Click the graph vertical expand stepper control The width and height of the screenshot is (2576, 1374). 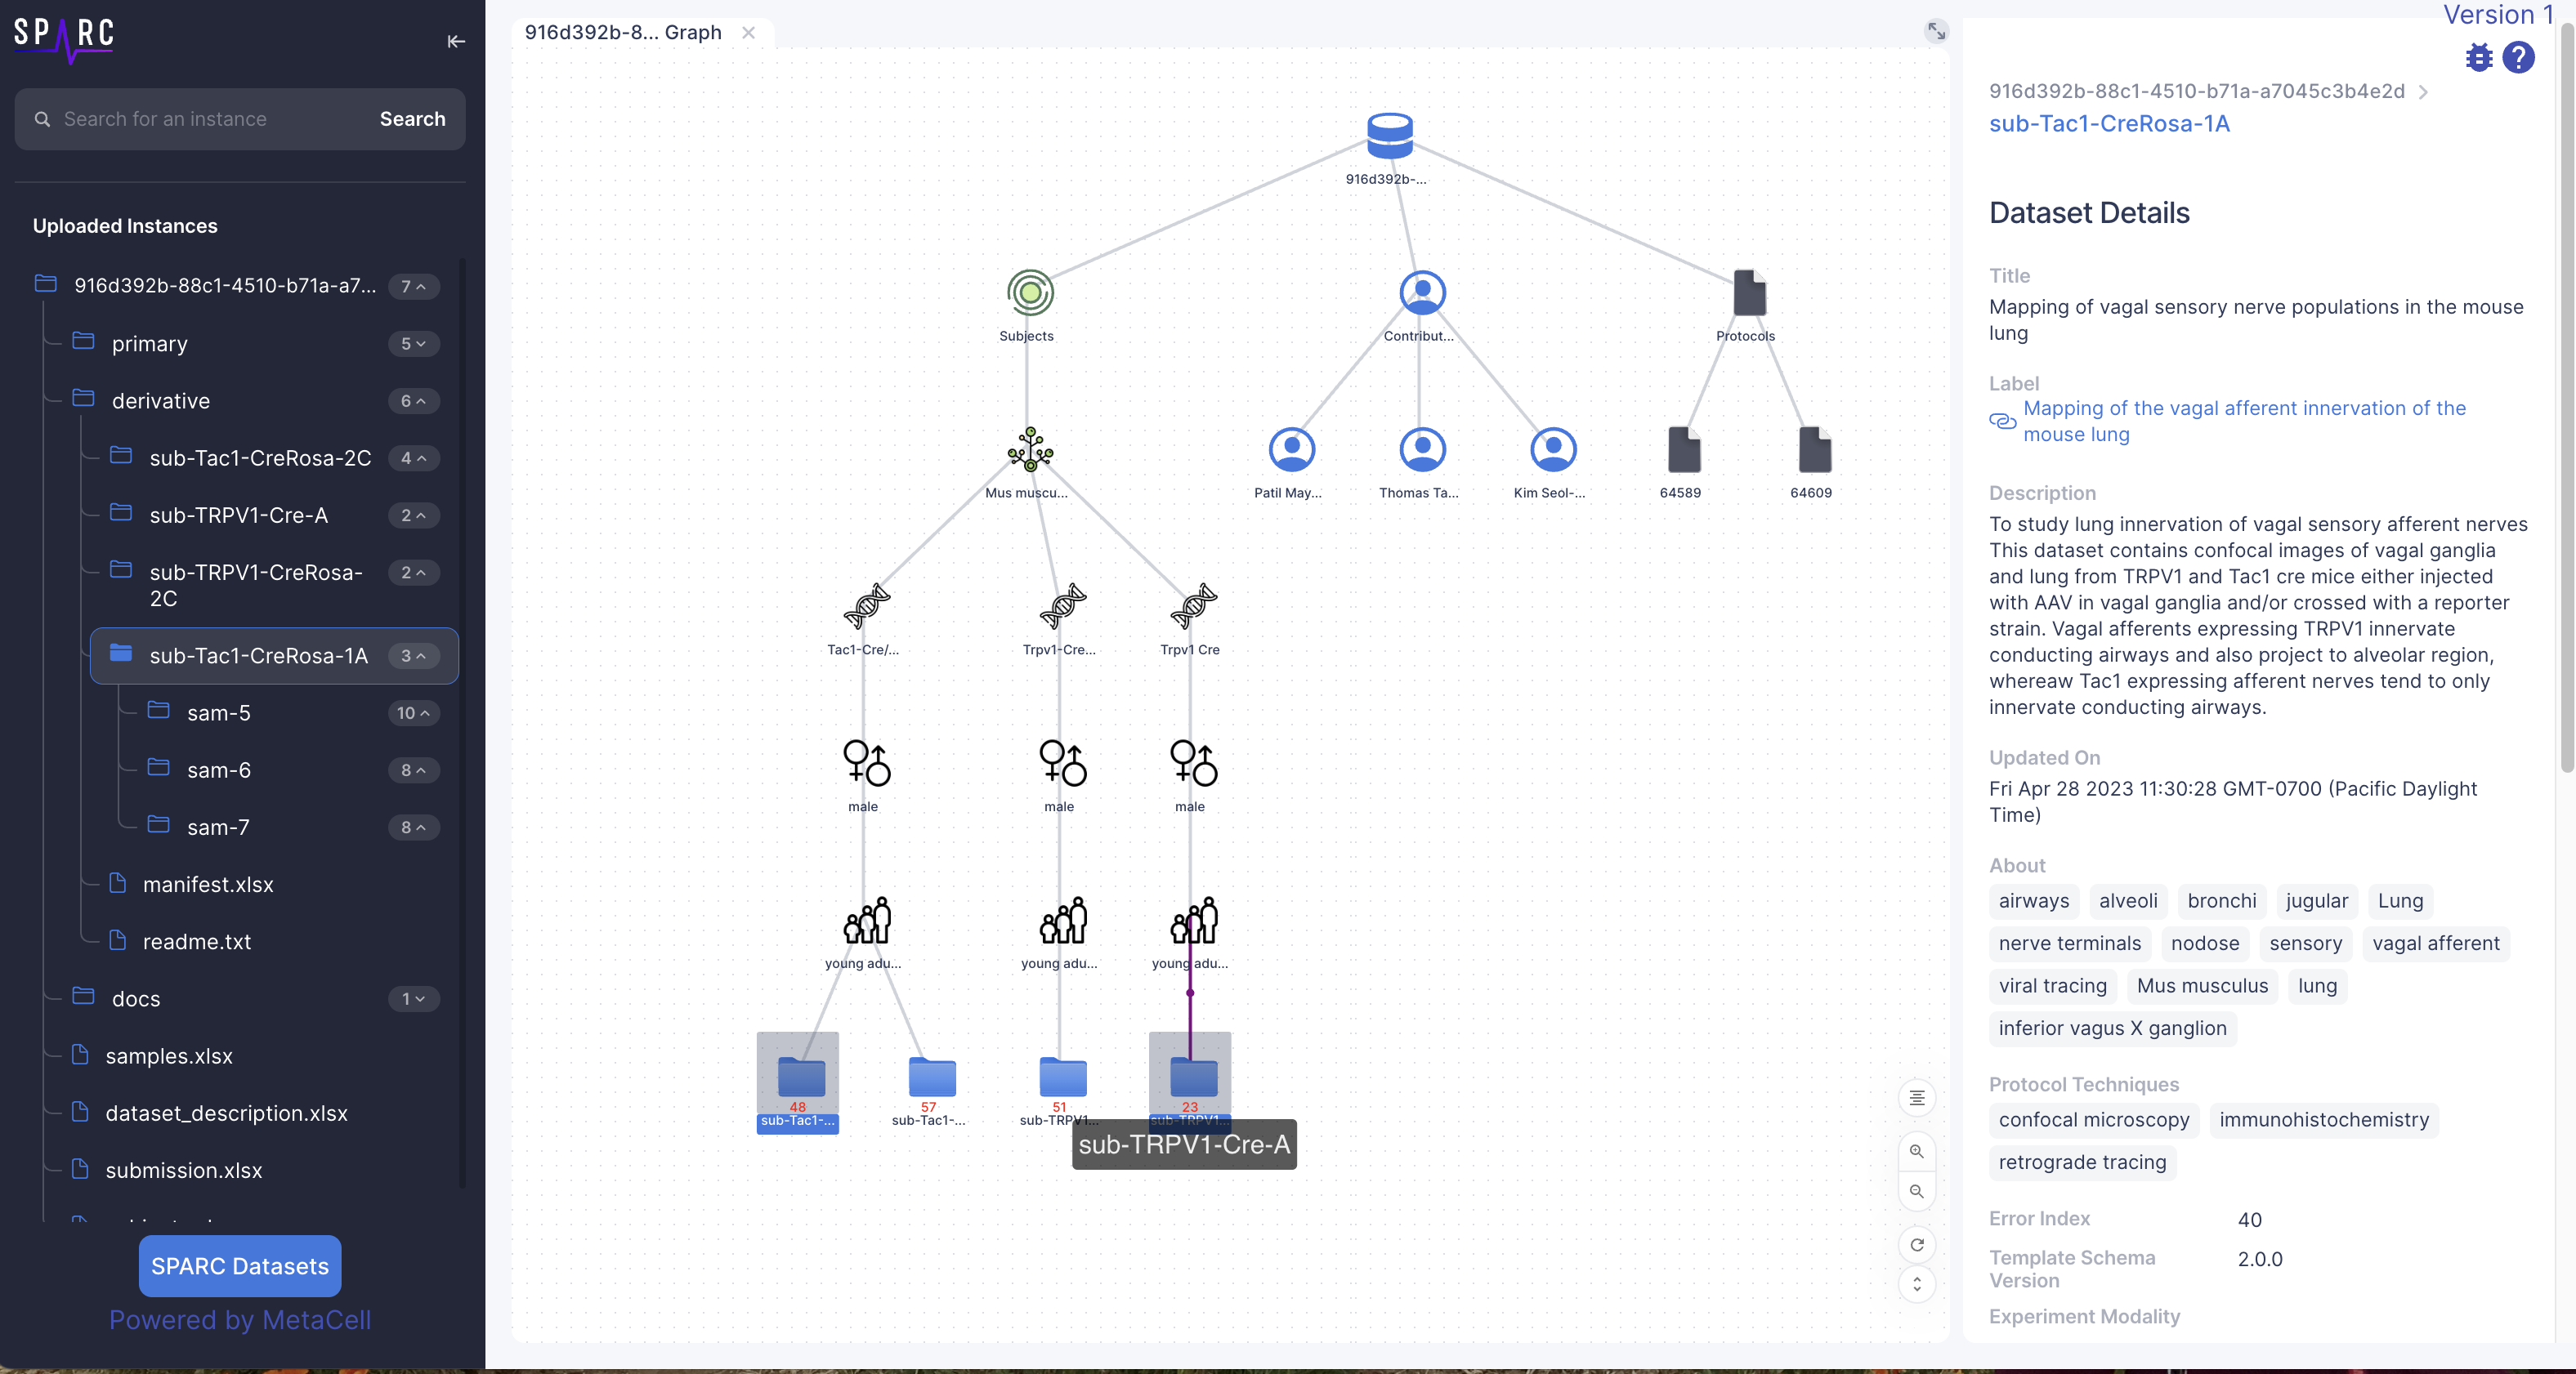point(1917,1285)
